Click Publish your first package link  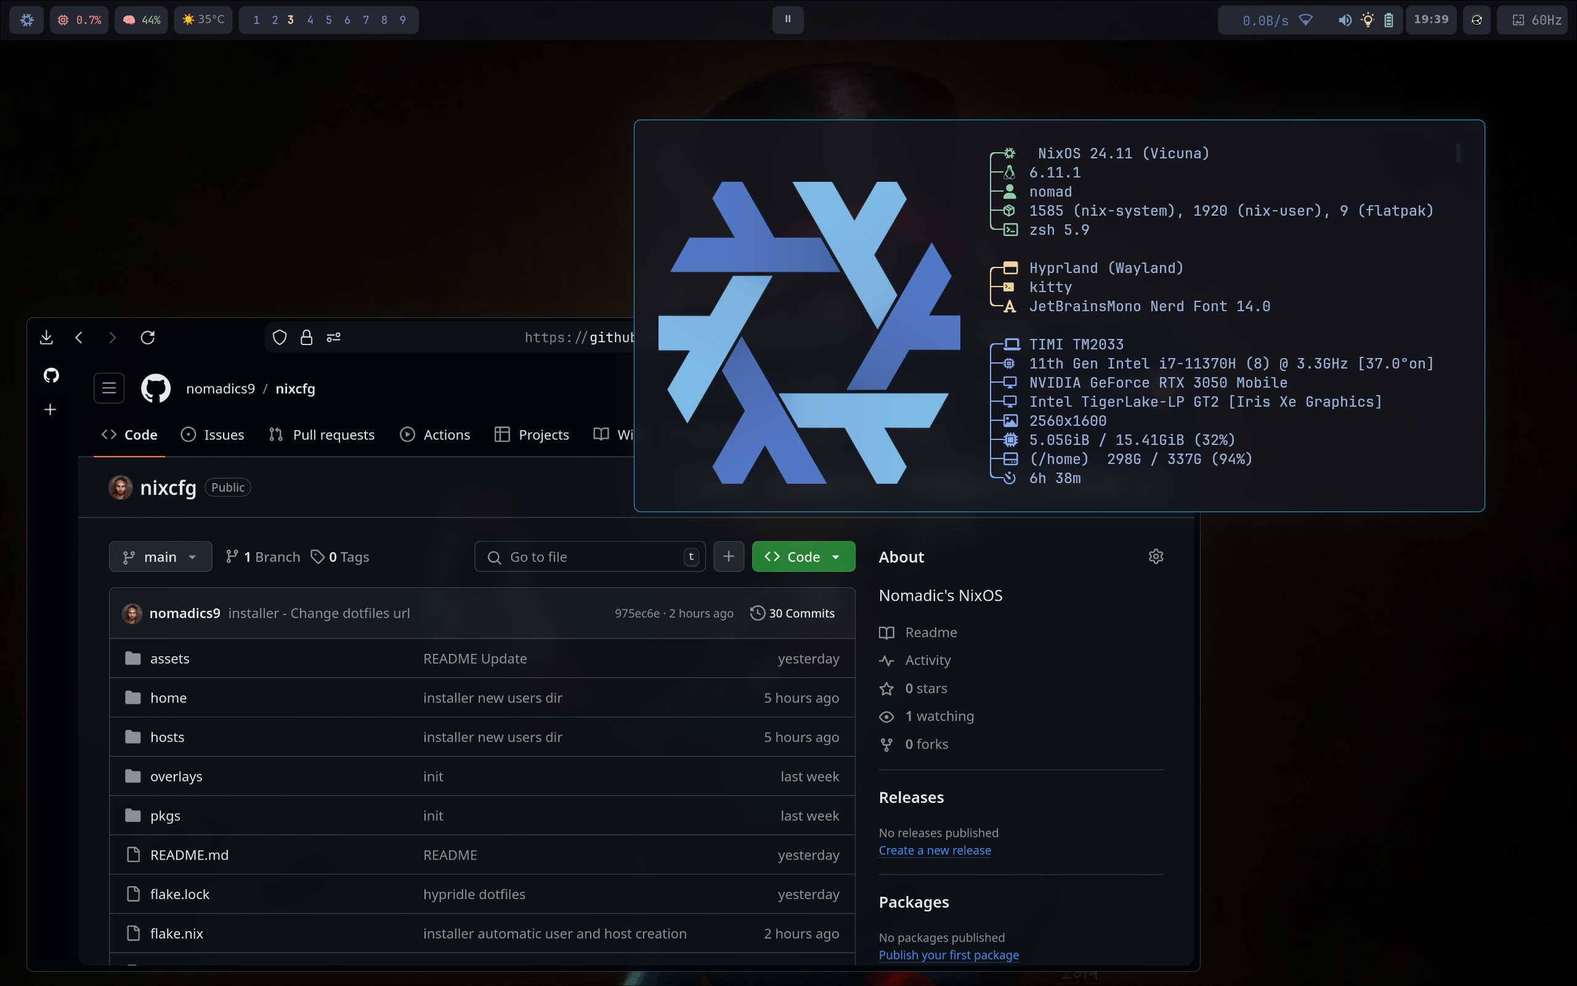[949, 954]
